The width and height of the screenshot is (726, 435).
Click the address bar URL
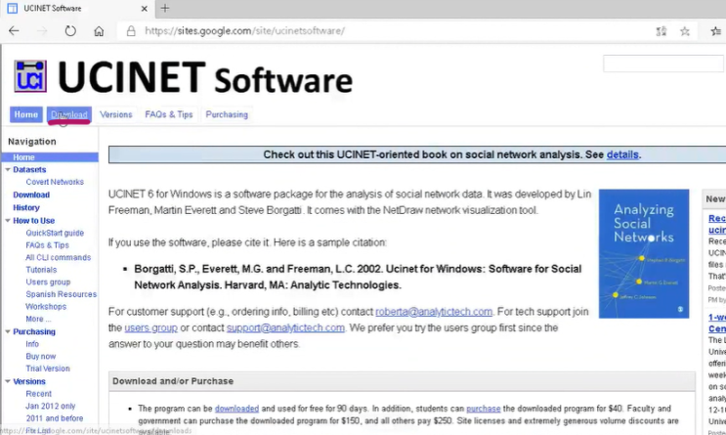244,31
